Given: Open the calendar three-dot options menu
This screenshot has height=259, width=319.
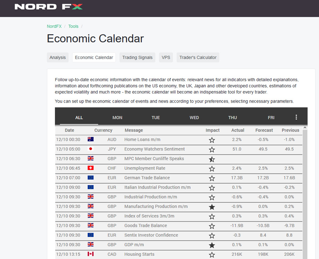Looking at the screenshot, I should 296,117.
